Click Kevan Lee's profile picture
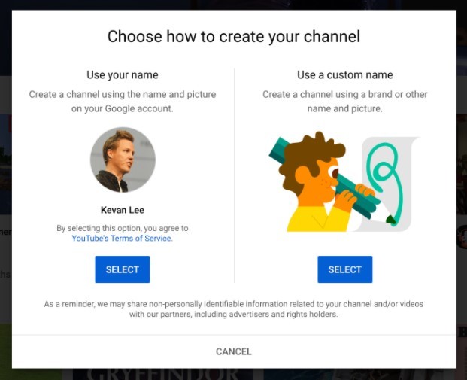The width and height of the screenshot is (467, 380). pos(123,160)
